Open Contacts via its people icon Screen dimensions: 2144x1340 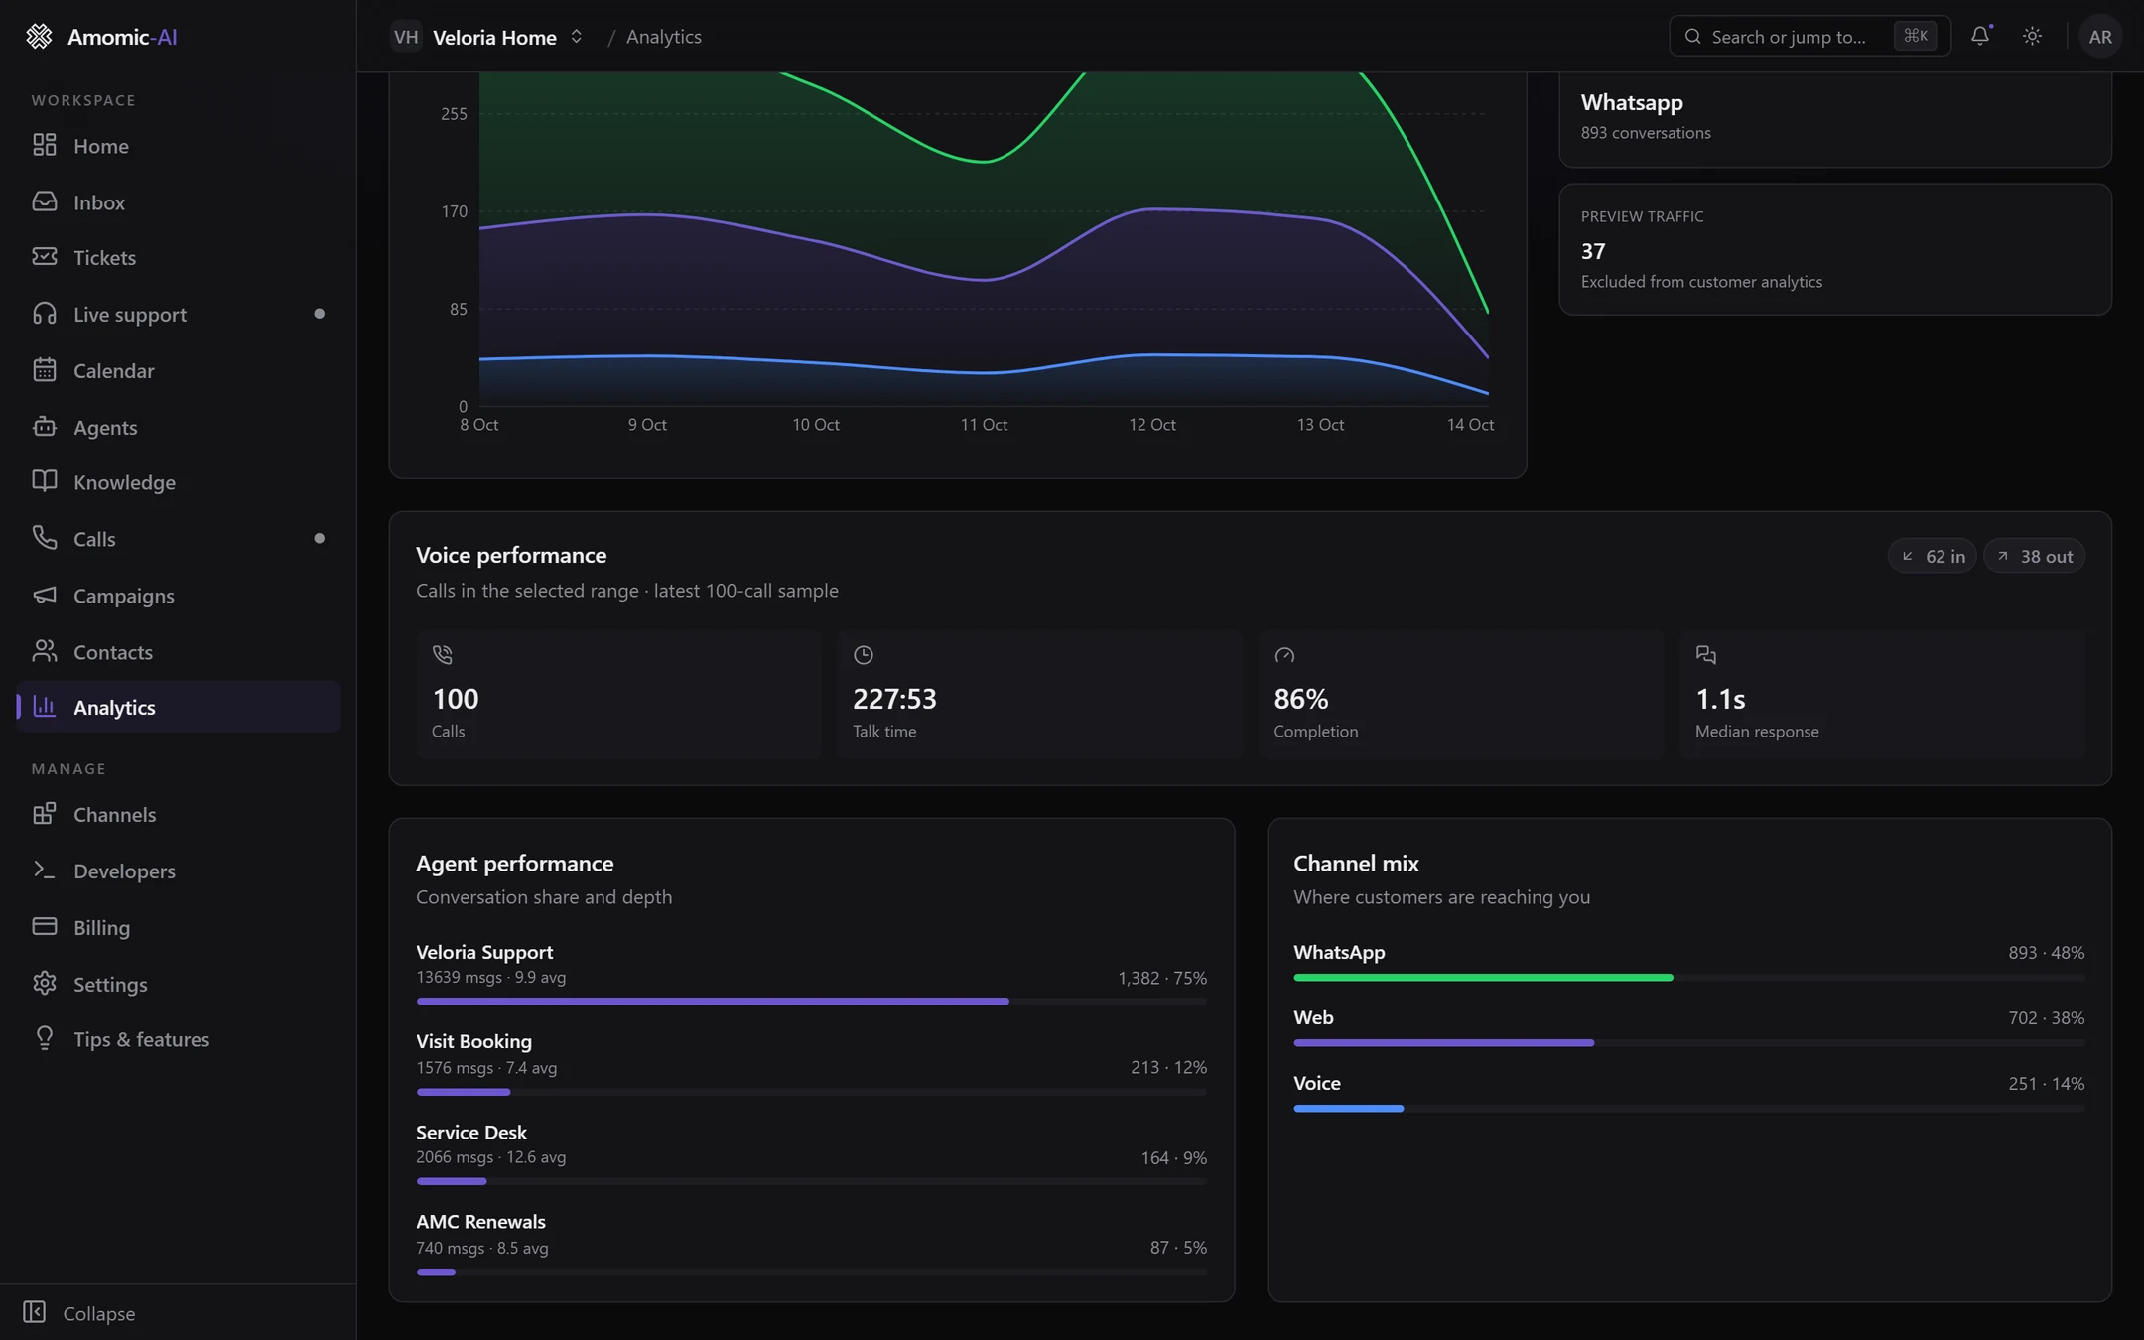[x=45, y=651]
